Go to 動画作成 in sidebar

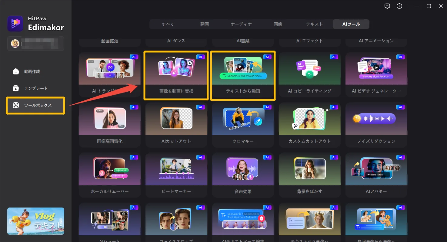pyautogui.click(x=32, y=72)
